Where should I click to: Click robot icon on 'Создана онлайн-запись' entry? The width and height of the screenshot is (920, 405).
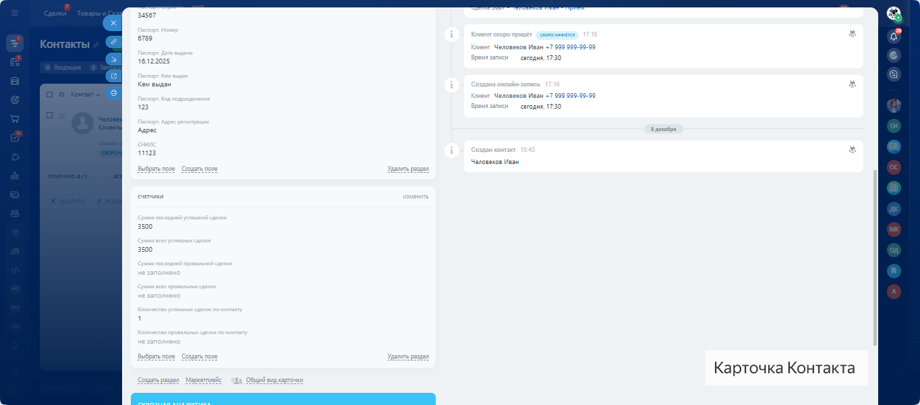point(853,84)
